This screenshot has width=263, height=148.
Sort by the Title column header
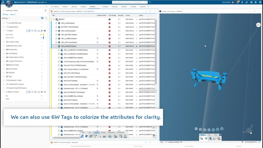[x=53, y=15]
